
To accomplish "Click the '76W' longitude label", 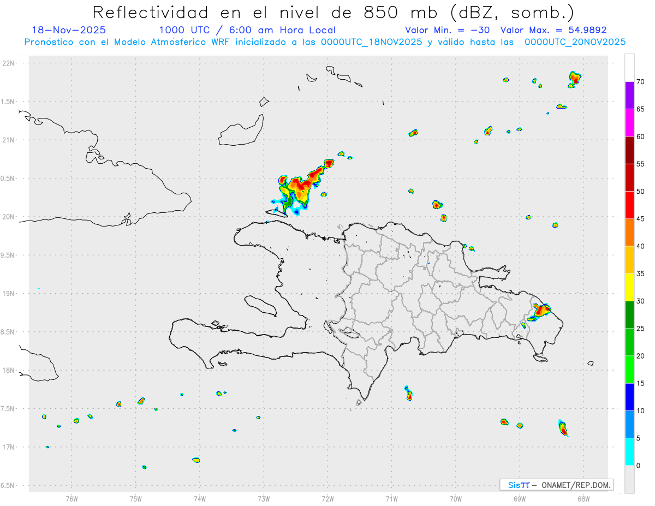I will (72, 499).
